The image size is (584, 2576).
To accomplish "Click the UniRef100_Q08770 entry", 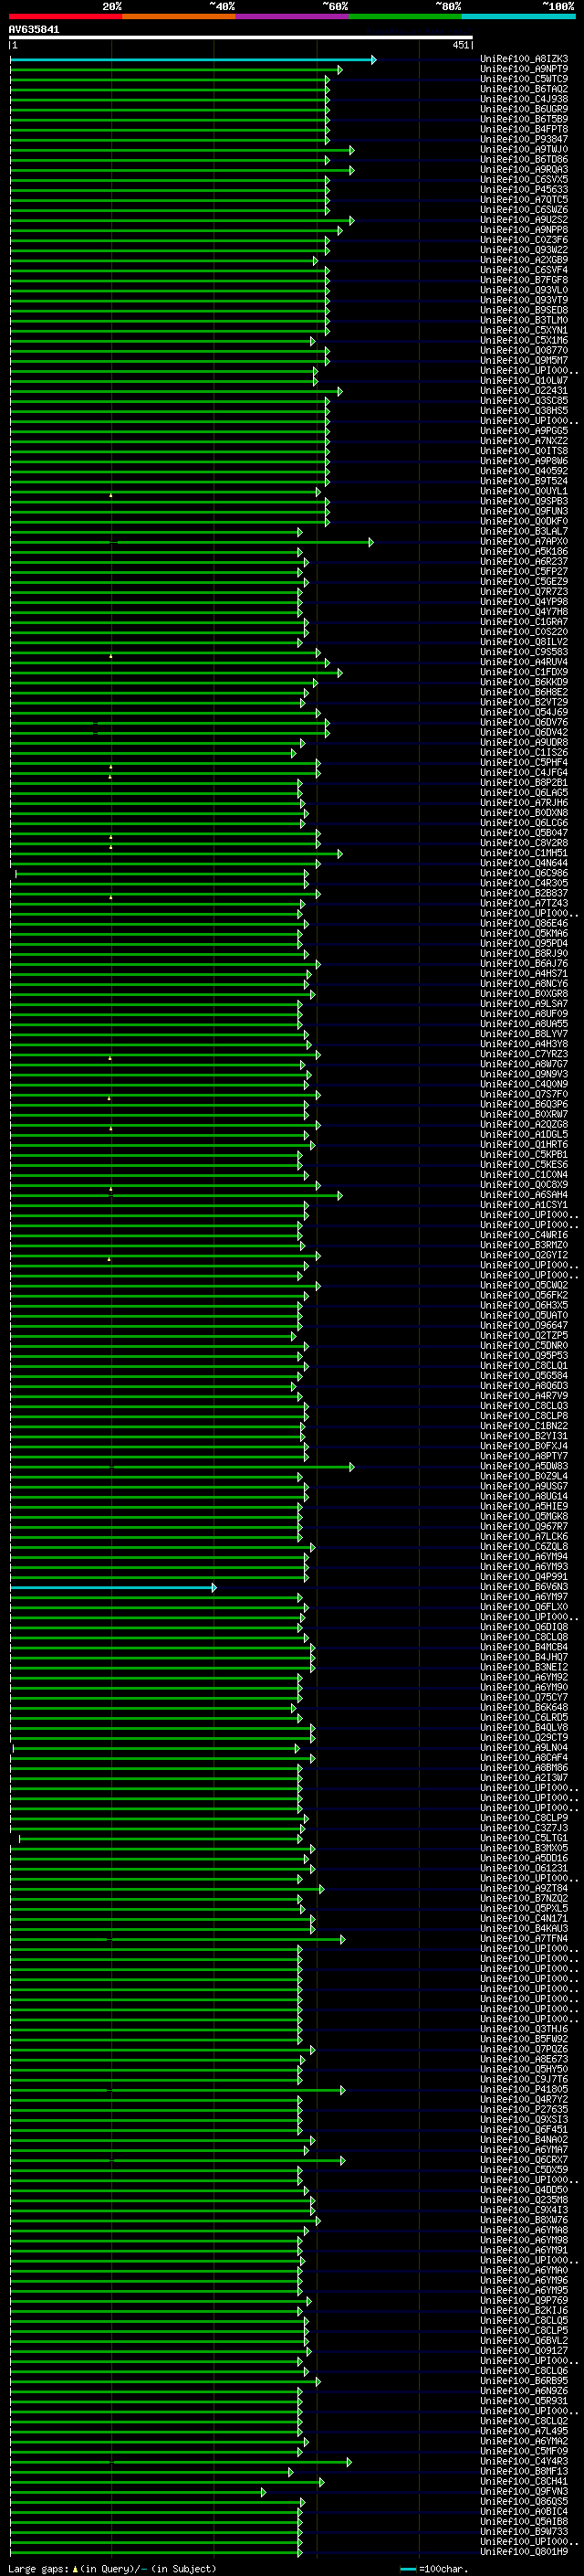I will coord(524,351).
